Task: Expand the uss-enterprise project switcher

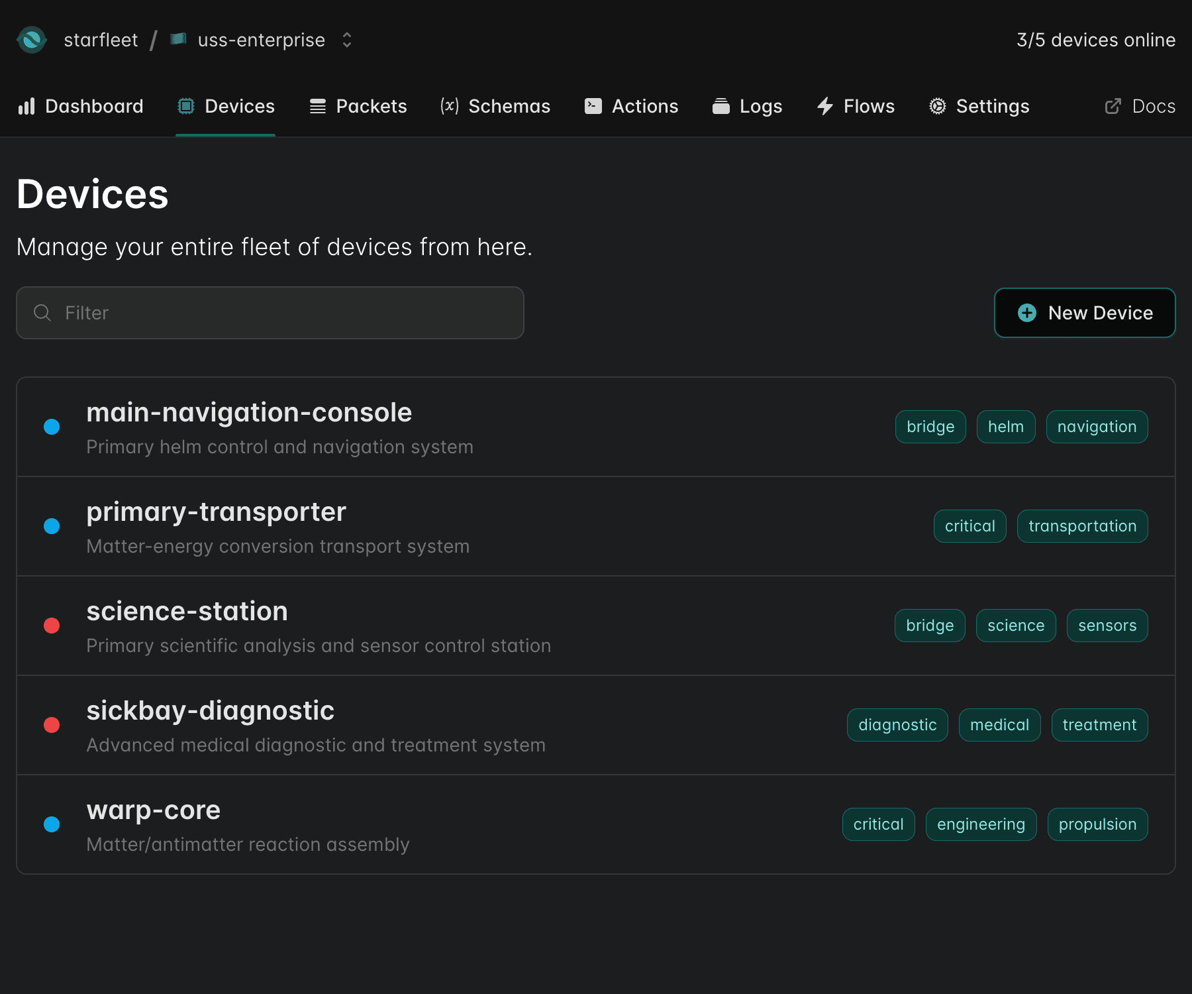Action: (346, 40)
